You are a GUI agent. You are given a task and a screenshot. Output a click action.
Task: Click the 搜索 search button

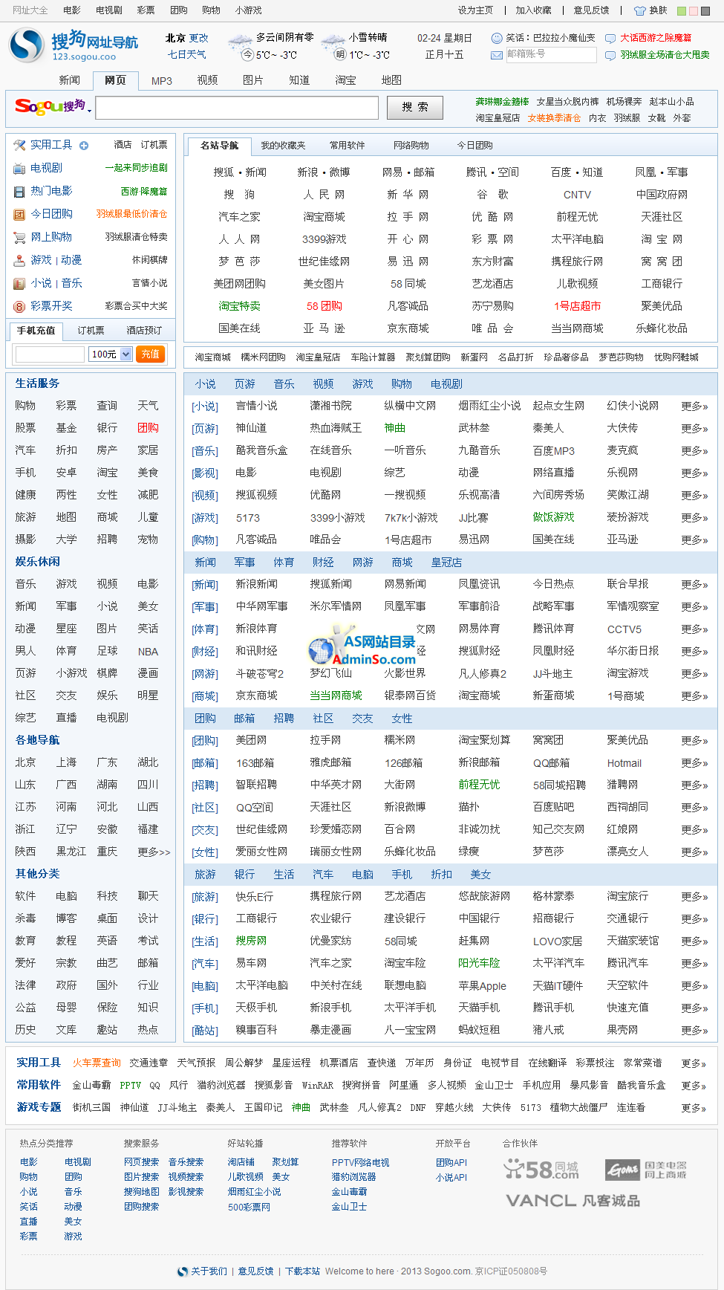click(x=415, y=108)
